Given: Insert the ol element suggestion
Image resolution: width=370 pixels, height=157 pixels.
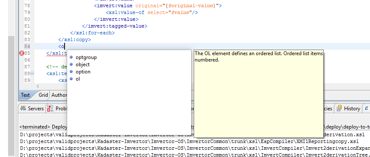Looking at the screenshot, I should pyautogui.click(x=78, y=79).
